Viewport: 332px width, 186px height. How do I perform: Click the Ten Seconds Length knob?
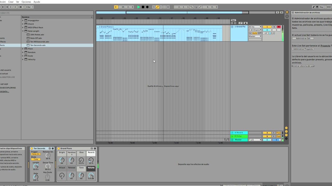tap(36, 167)
